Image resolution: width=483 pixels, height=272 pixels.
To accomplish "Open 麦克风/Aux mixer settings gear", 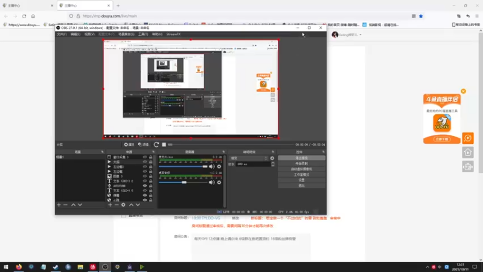I will point(219,167).
